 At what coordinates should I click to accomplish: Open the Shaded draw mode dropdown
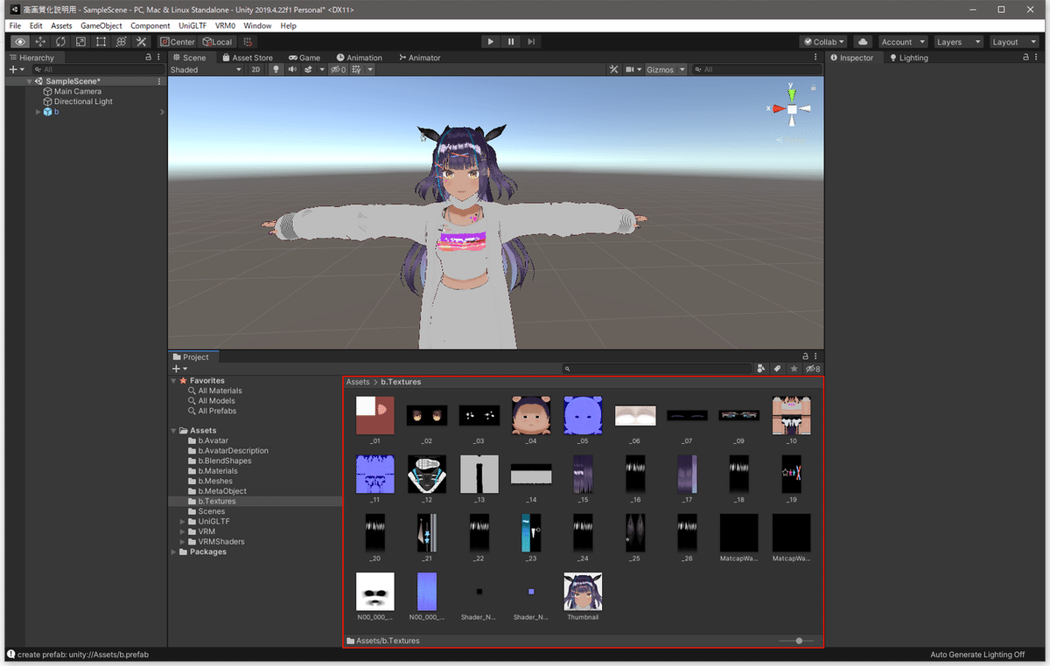206,69
